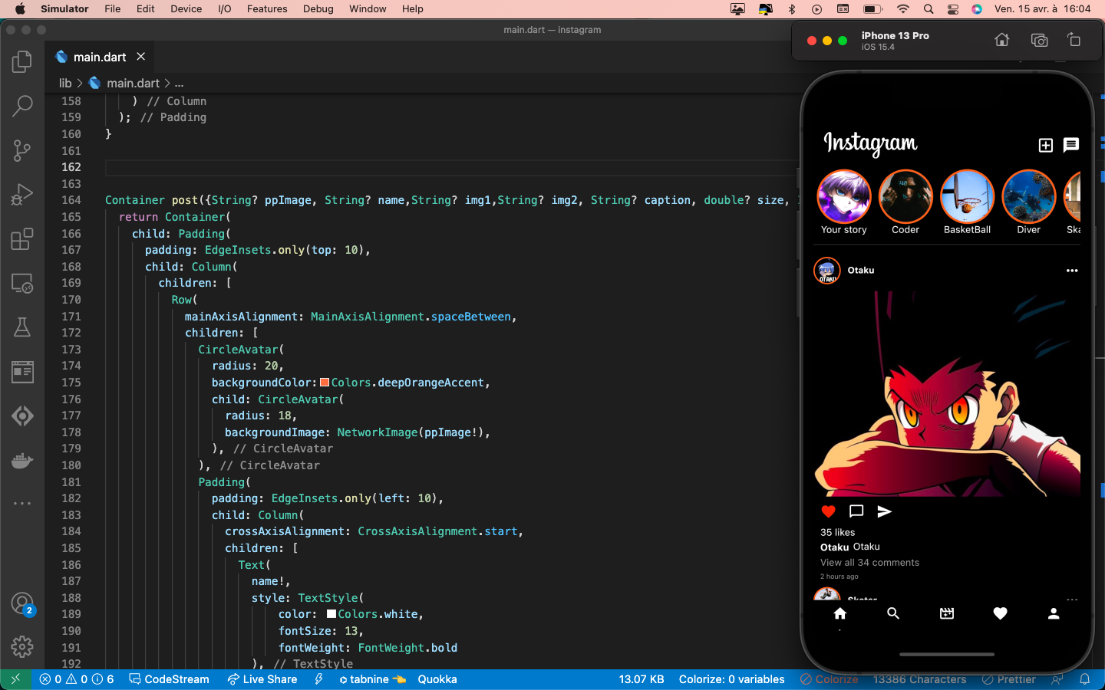Click line number 162 in gutter
This screenshot has height=690, width=1105.
click(71, 167)
